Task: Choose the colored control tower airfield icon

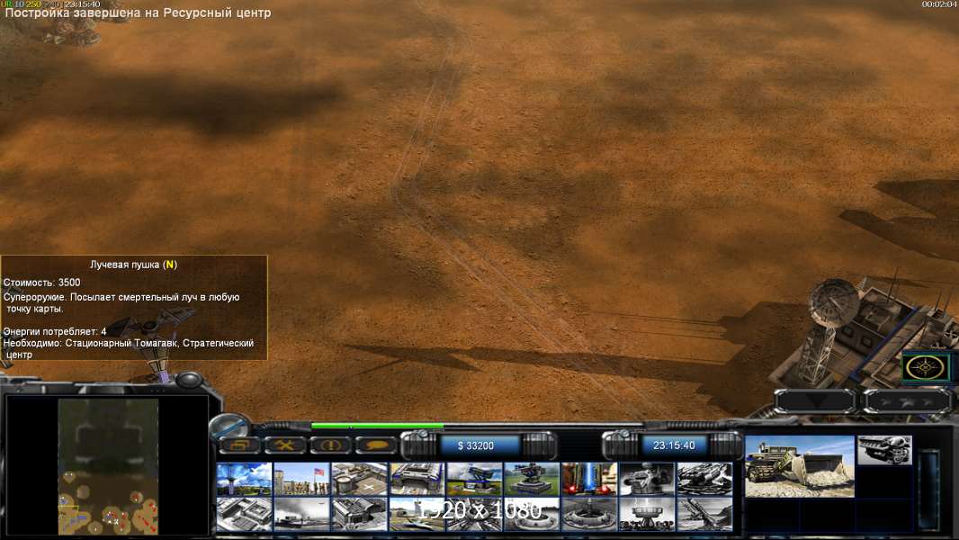Action: pos(417,514)
